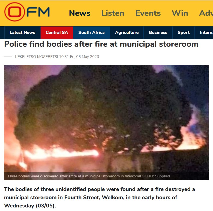Viewport: 213px width, 211px height.
Task: Click the photo caption about Welkom storeroom
Action: pos(89,176)
